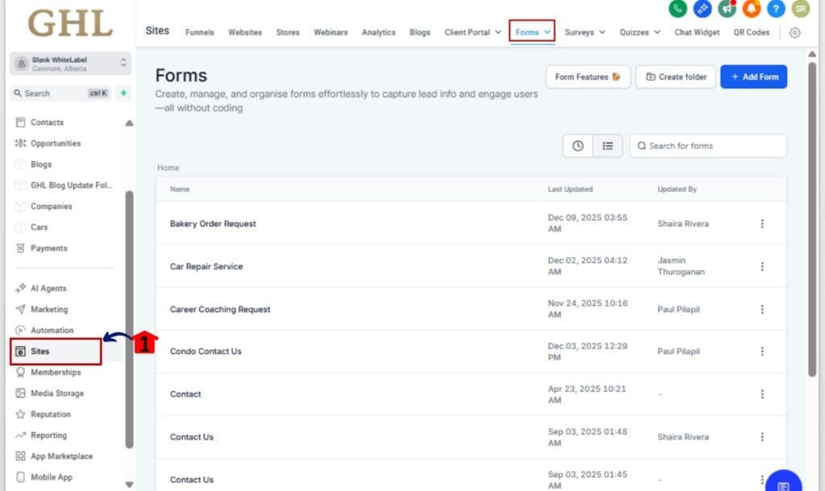Open the blue chat bubble at bottom right
The image size is (825, 491).
pyautogui.click(x=782, y=483)
